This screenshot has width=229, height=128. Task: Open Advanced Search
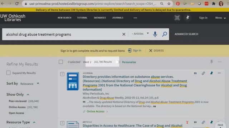pyautogui.click(x=186, y=34)
